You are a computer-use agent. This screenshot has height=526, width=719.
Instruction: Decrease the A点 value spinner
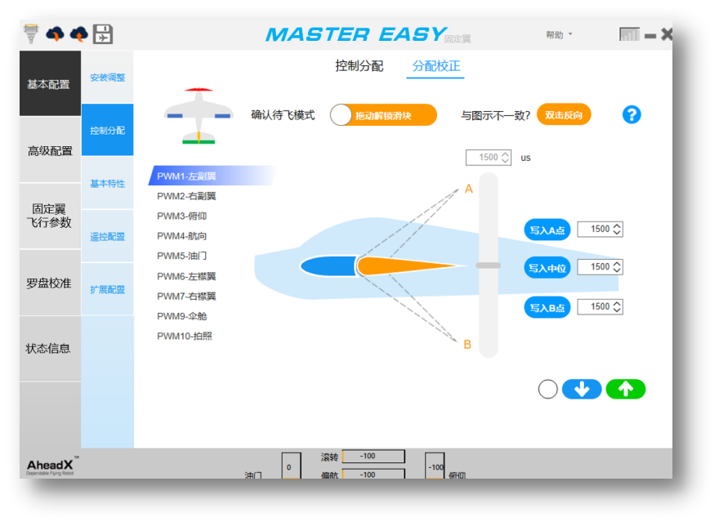tap(617, 233)
